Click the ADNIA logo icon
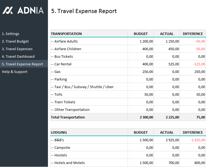Image resolution: width=224 pixels, height=167 pixels. click(x=8, y=11)
